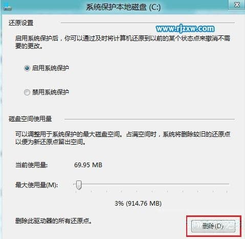Select the 启用系统保护 radio button

click(27, 68)
